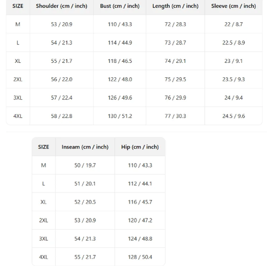Click shoulder value 53 / 20.9
Image resolution: width=267 pixels, height=266 pixels.
pos(61,24)
